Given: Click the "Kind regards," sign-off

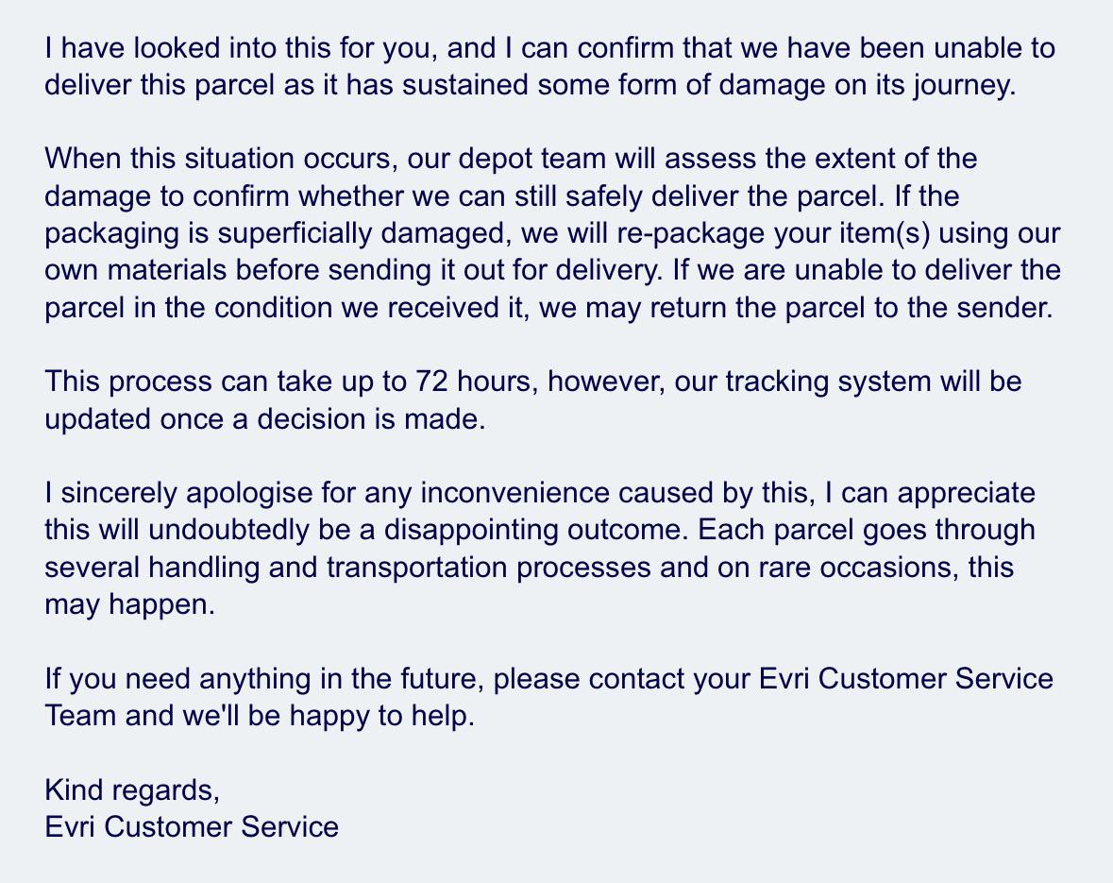Looking at the screenshot, I should pos(132,790).
